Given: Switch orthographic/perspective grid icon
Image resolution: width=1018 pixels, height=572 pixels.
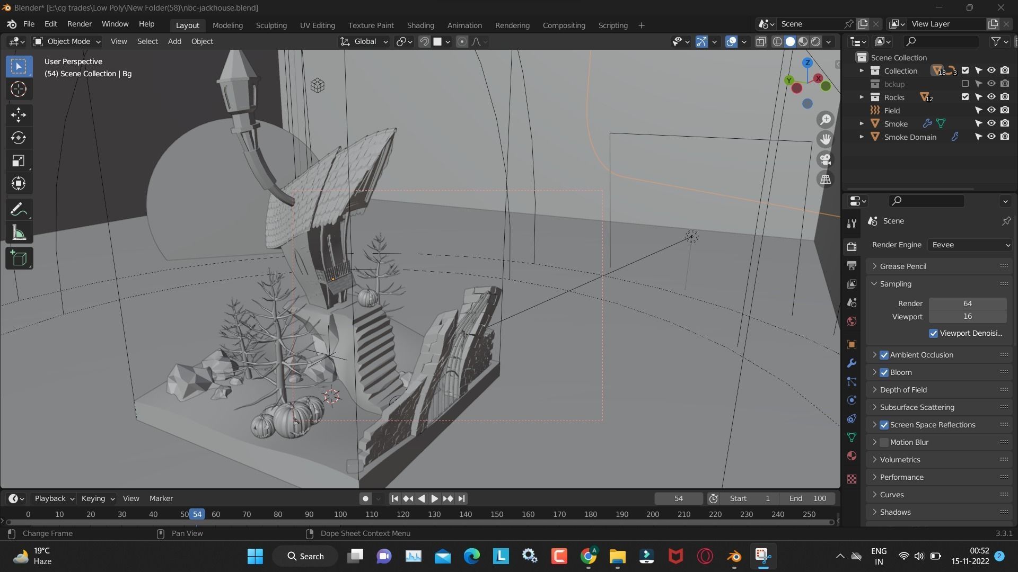Looking at the screenshot, I should coord(825,180).
